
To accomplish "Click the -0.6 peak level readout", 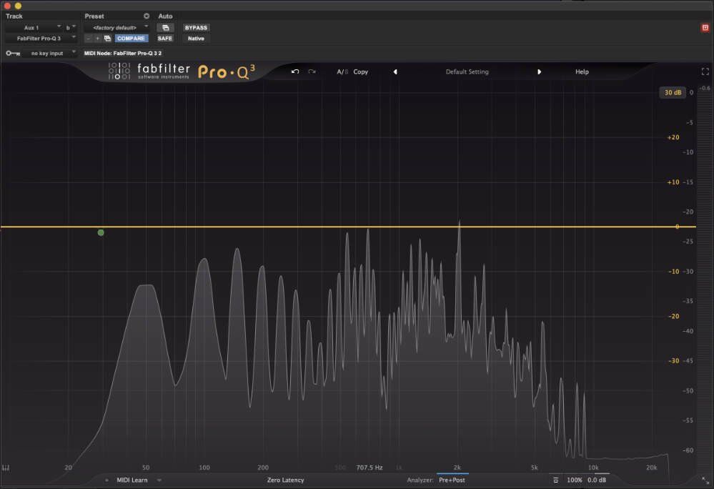I will [x=705, y=88].
